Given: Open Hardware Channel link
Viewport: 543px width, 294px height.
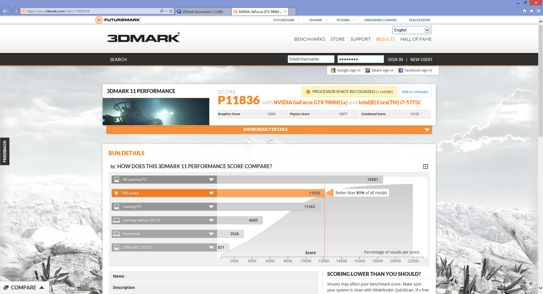Looking at the screenshot, I should (x=381, y=20).
